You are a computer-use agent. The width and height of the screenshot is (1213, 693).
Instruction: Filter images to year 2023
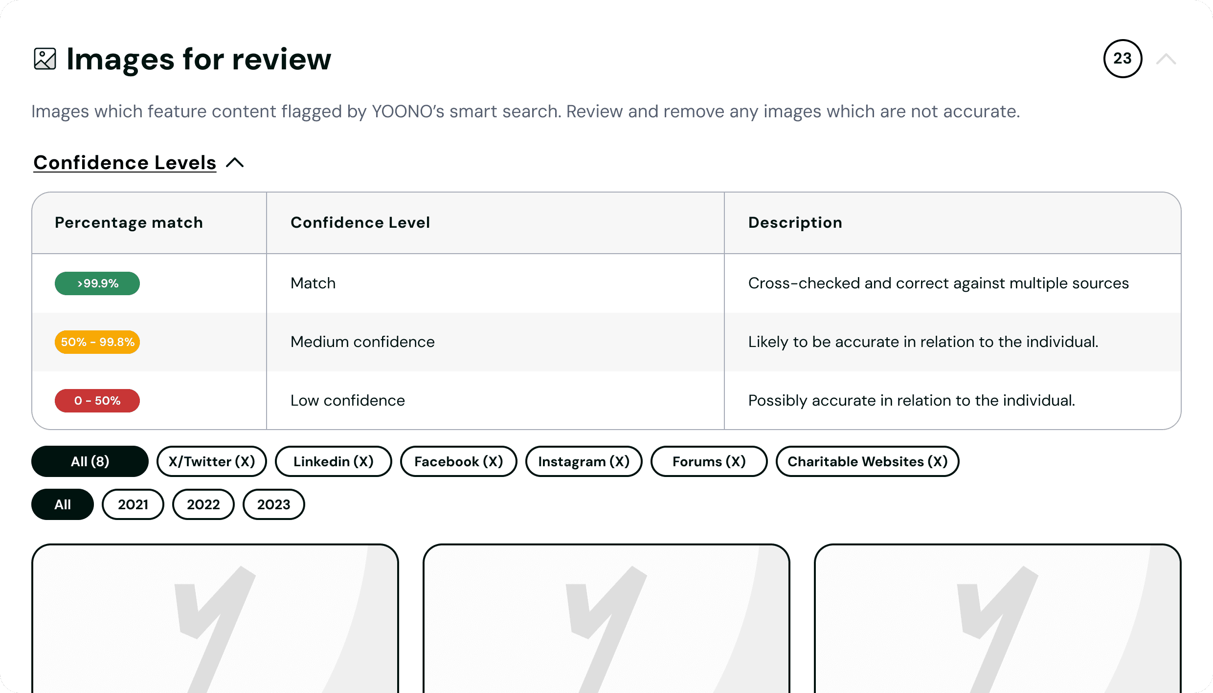point(274,504)
